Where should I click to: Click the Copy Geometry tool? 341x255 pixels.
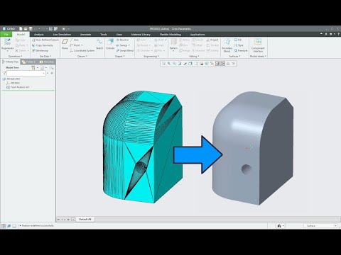(x=43, y=45)
